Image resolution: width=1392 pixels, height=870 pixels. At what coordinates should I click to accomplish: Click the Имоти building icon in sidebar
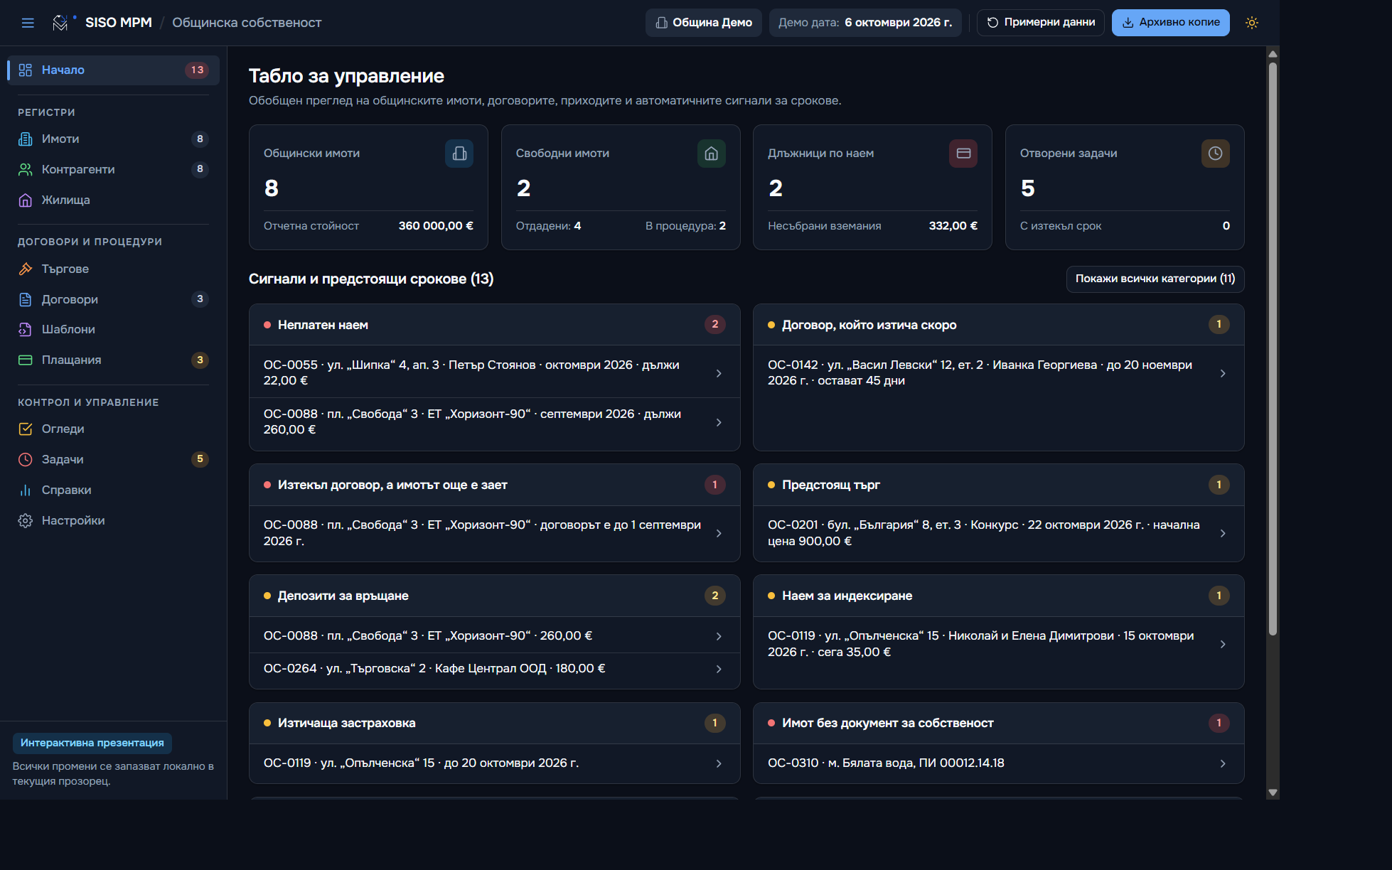(x=26, y=139)
